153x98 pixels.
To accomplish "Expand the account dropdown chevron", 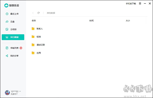I will (x=20, y=91).
